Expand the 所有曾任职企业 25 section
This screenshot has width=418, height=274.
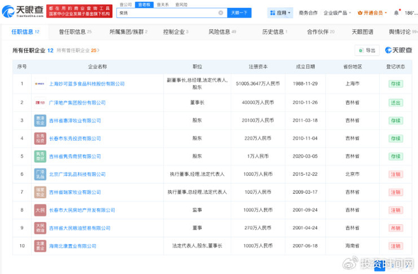(78, 51)
